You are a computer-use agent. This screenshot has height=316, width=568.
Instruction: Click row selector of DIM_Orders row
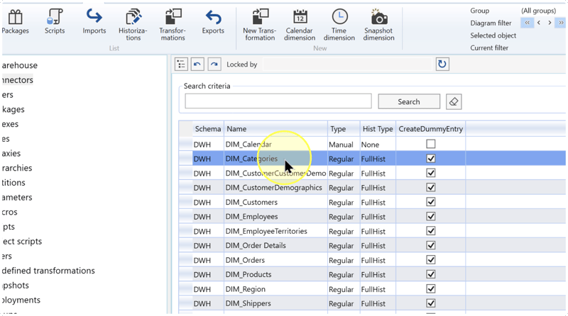click(185, 260)
